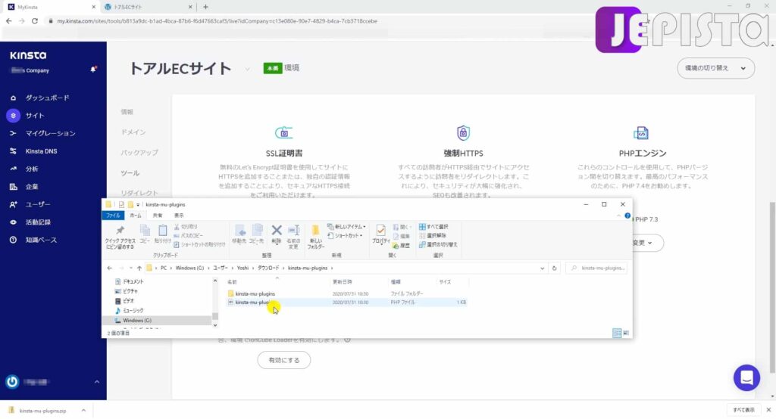The width and height of the screenshot is (776, 419).
Task: Expand the user menu chevron in Kinsta sidebar
Action: tap(96, 382)
